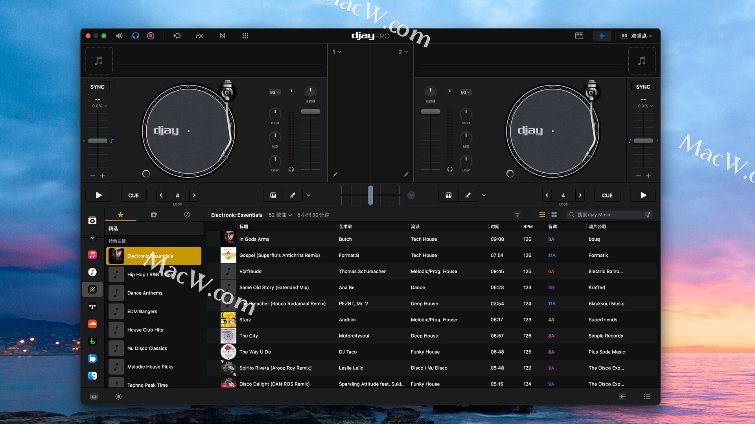The width and height of the screenshot is (755, 424).
Task: Click left deck music note artwork slot
Action: [99, 61]
